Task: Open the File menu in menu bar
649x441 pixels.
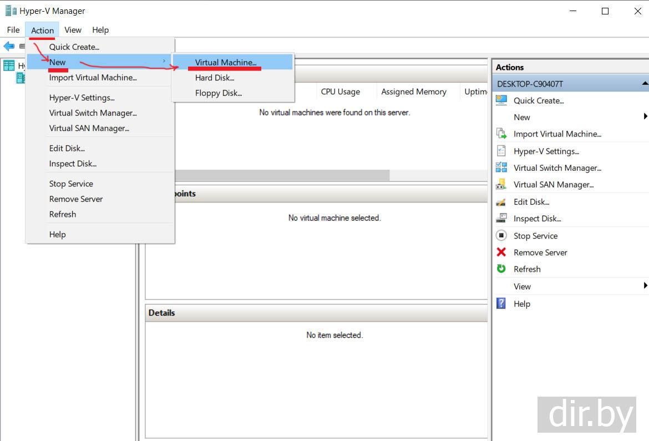Action: [x=13, y=30]
